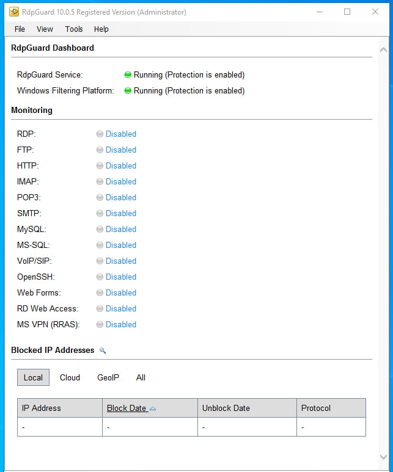Toggle HTTP monitoring Disabled link
The image size is (393, 472).
[x=120, y=165]
